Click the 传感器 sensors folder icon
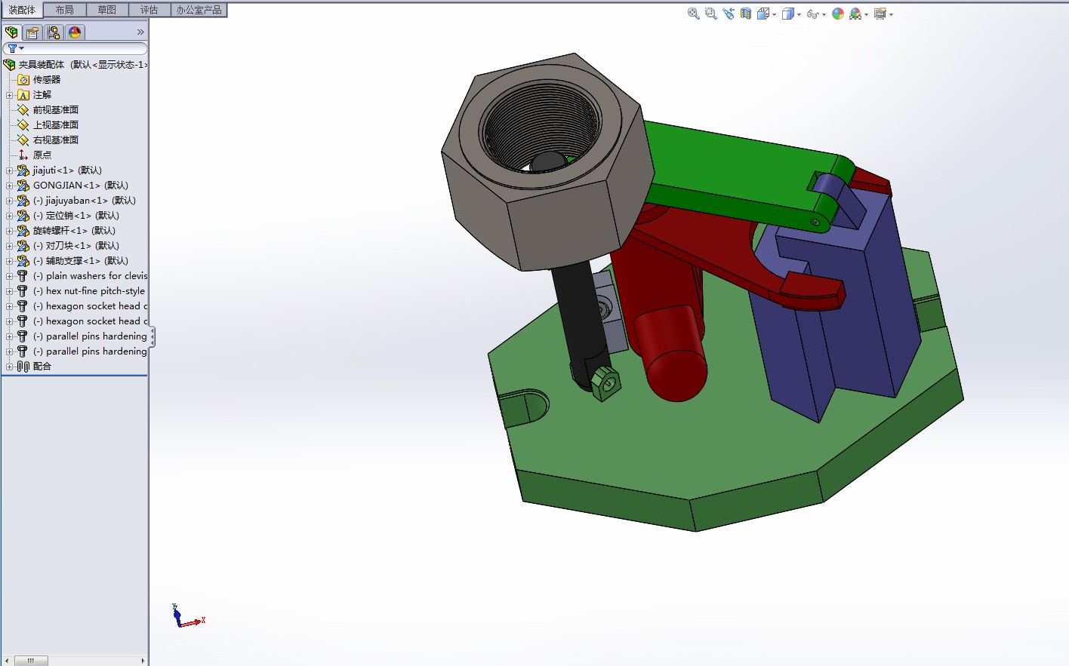This screenshot has width=1069, height=666. (x=23, y=80)
